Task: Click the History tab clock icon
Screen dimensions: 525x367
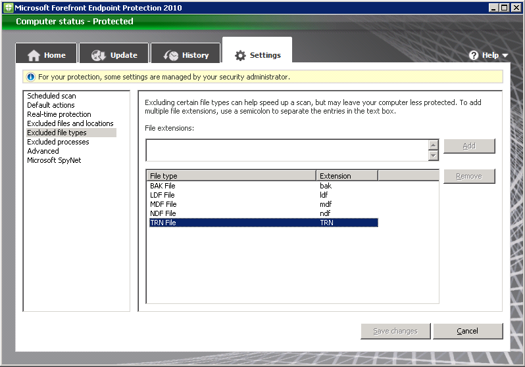Action: pyautogui.click(x=171, y=56)
